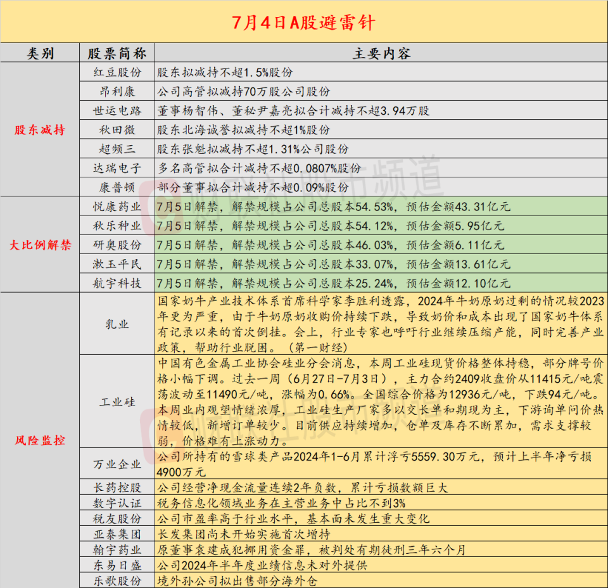Click 境外孙公司拟出售部分海外仓 cell
Viewport: 608px width, 588px height.
(x=381, y=580)
